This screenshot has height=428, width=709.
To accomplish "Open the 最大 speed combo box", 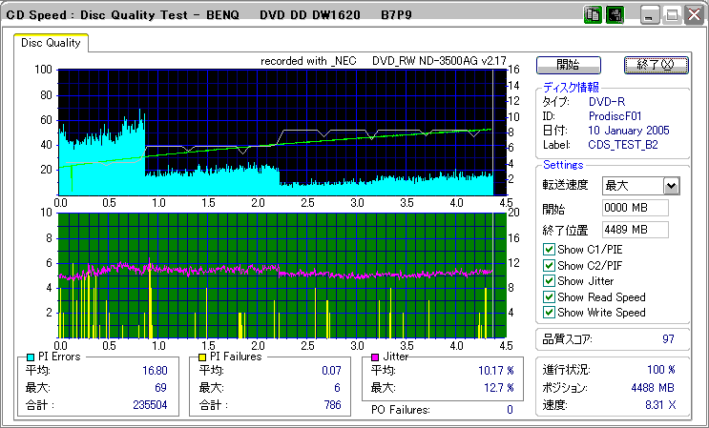I will [641, 186].
